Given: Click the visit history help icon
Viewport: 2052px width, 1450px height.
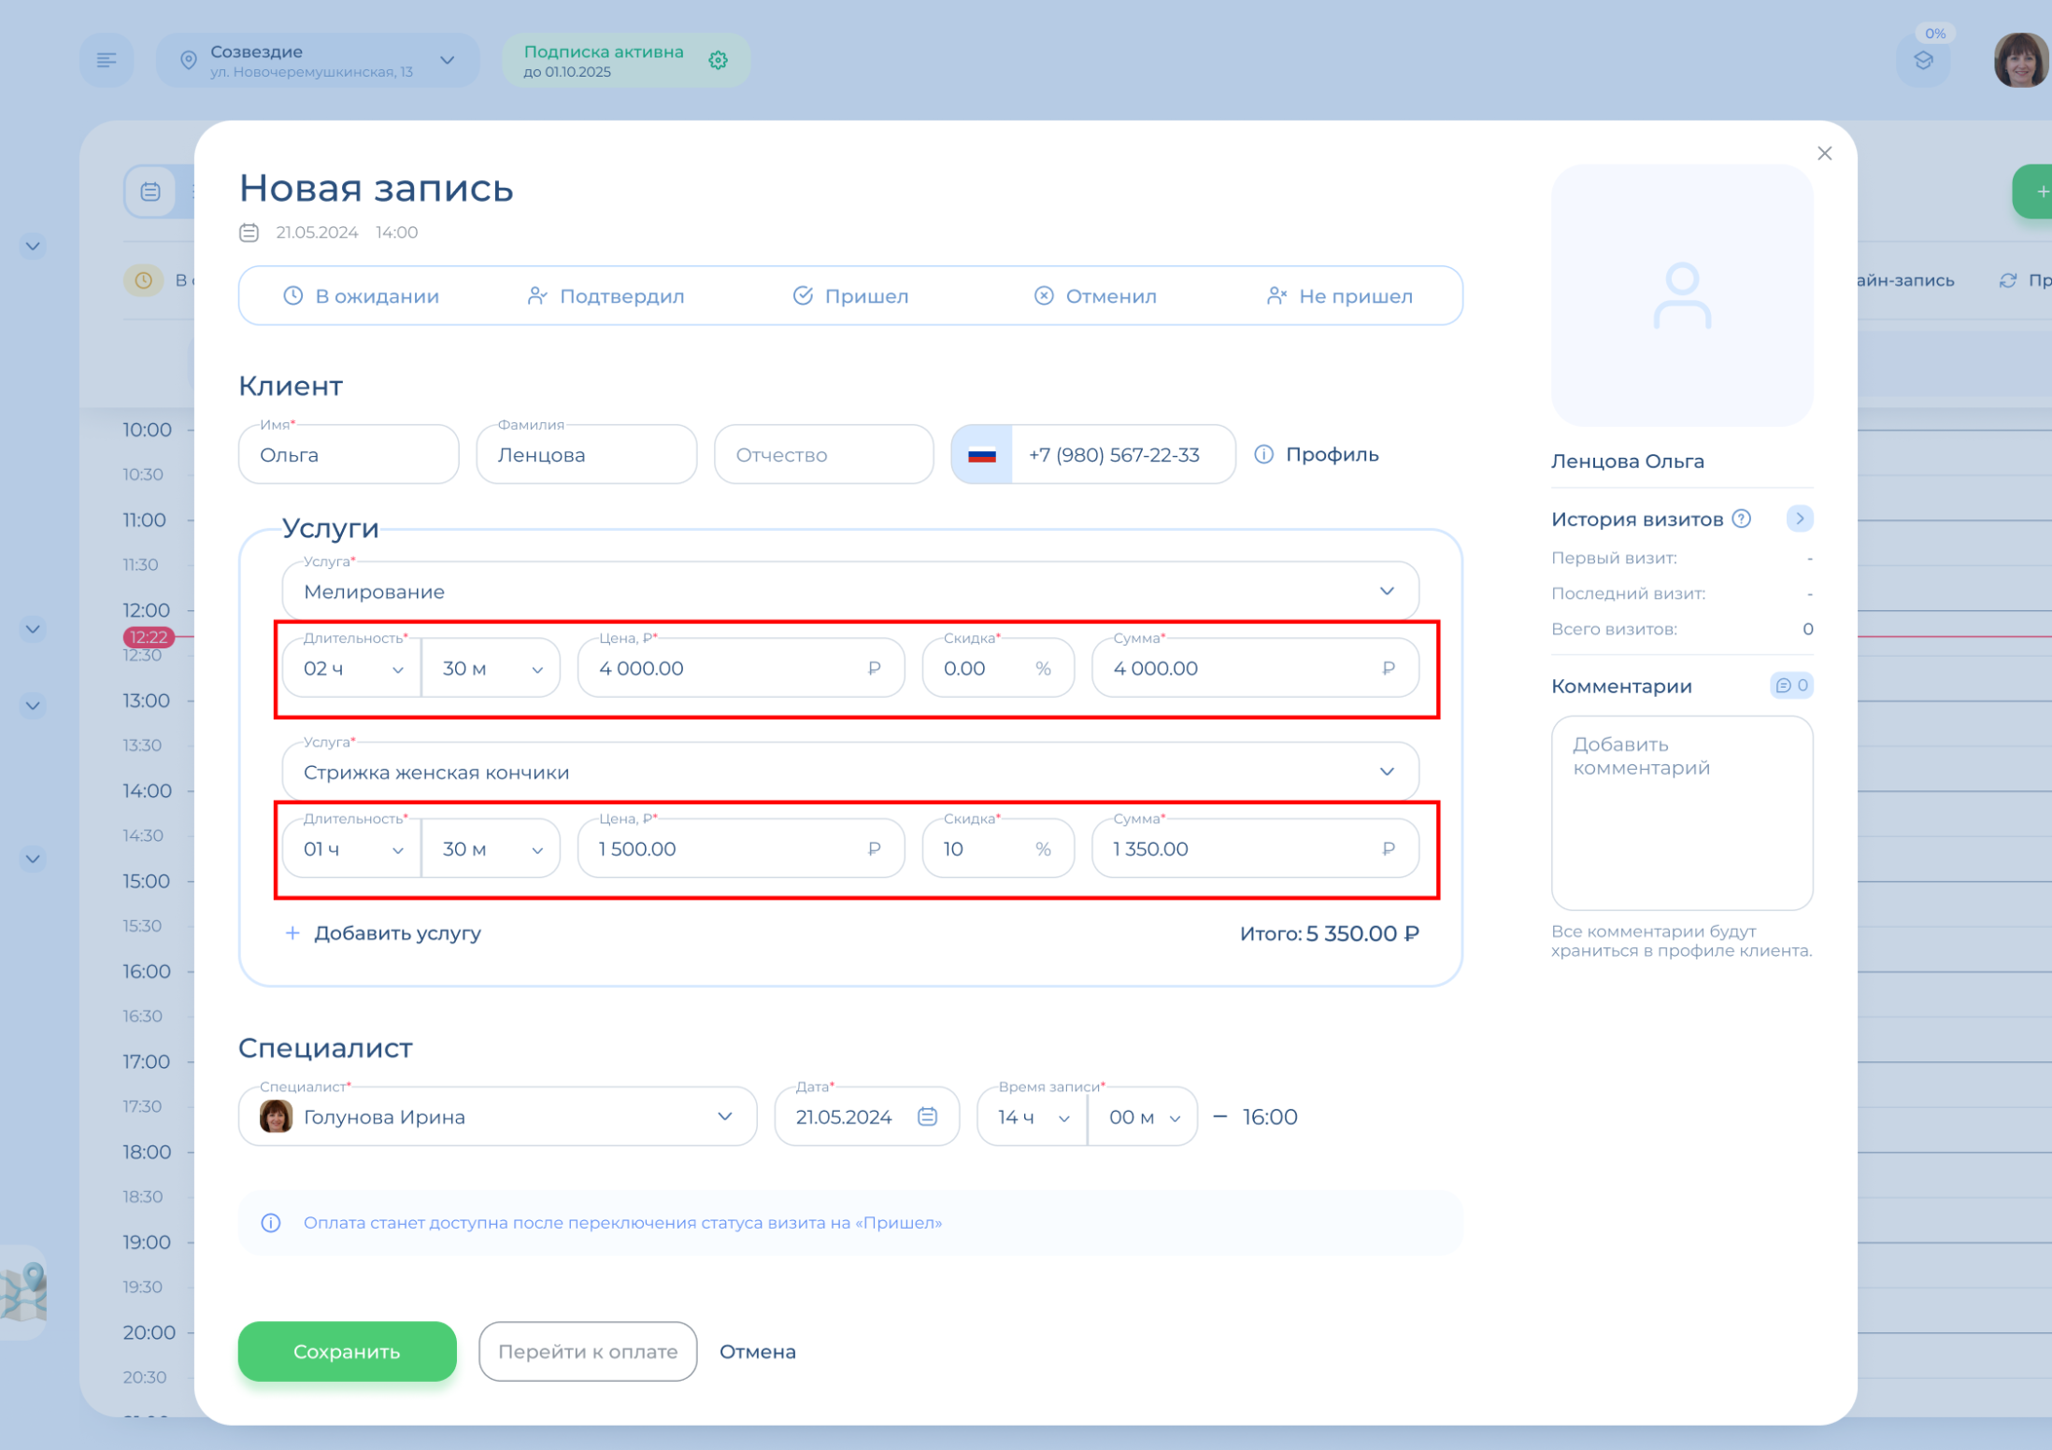Looking at the screenshot, I should (1741, 519).
